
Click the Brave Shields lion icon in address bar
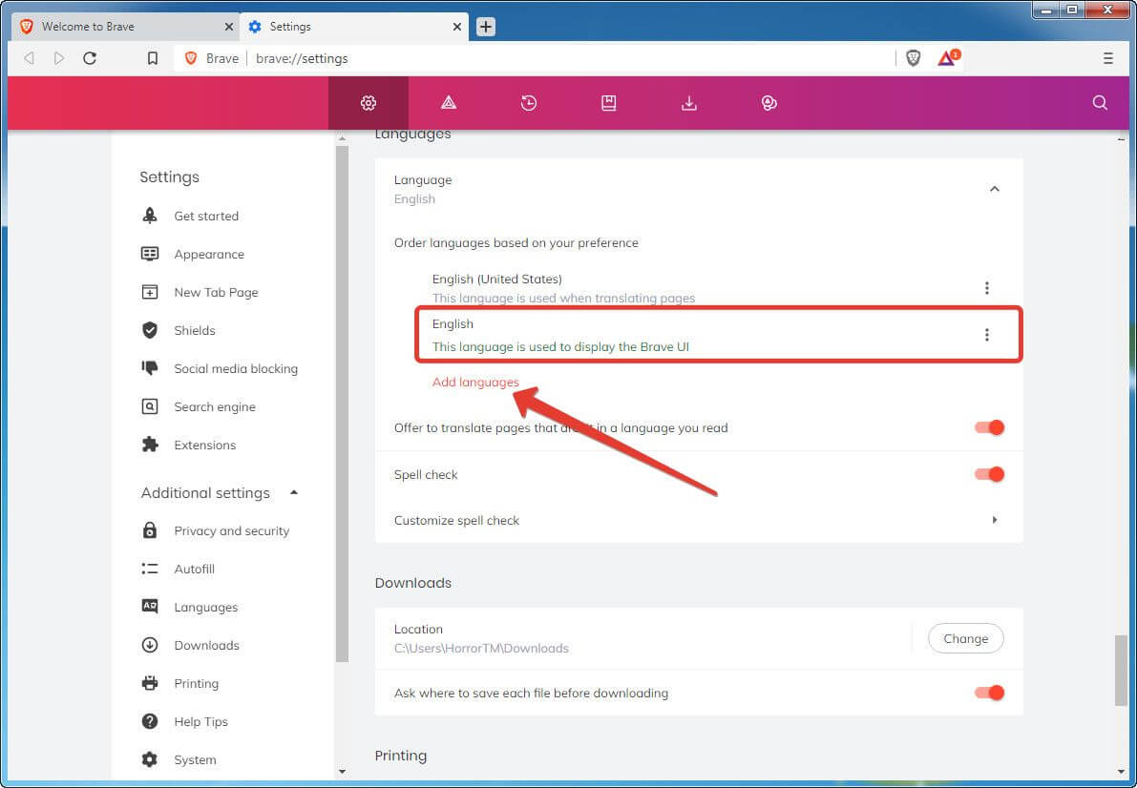click(914, 58)
